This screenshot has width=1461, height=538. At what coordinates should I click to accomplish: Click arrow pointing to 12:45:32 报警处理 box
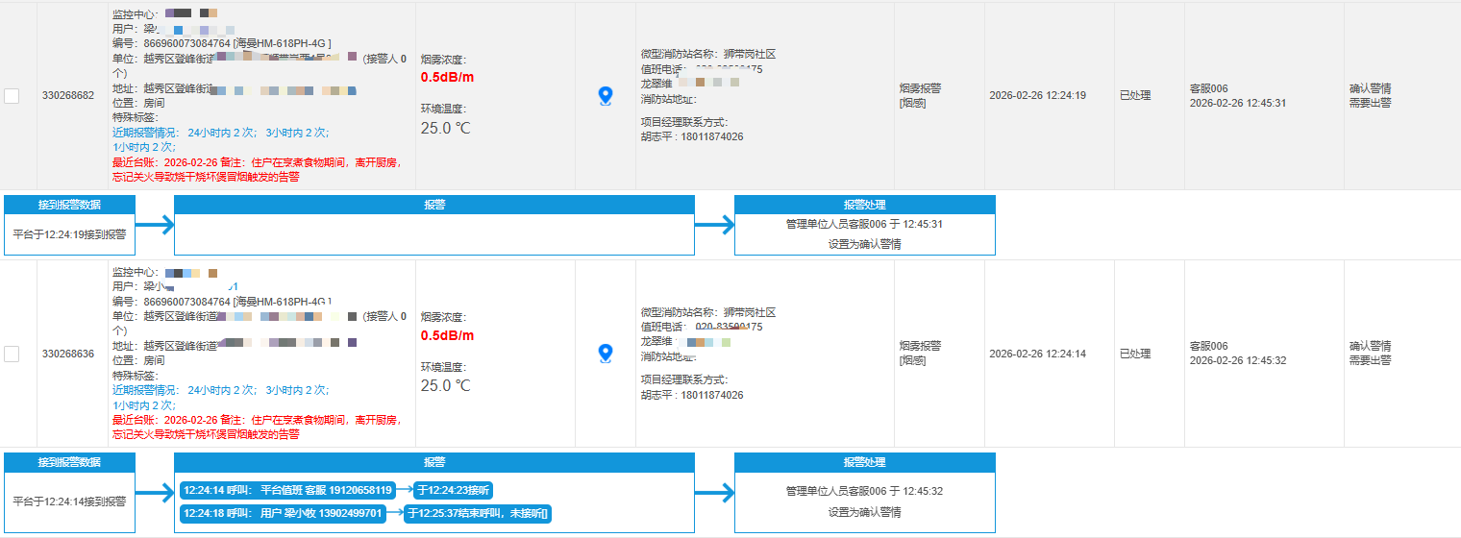pyautogui.click(x=714, y=495)
